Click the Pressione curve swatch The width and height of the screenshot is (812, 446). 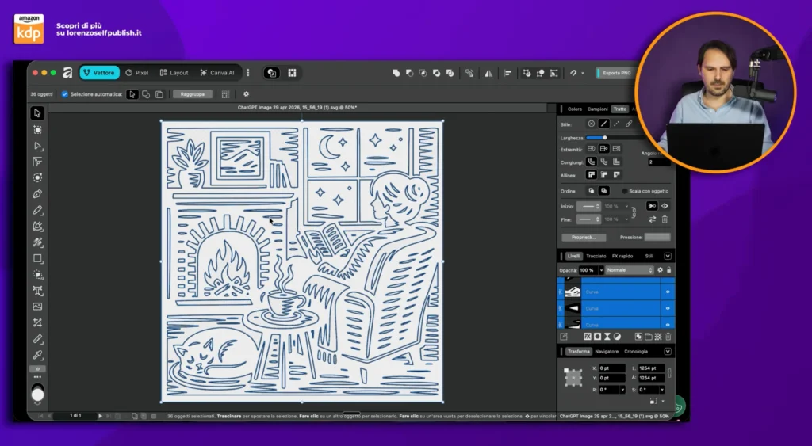657,237
